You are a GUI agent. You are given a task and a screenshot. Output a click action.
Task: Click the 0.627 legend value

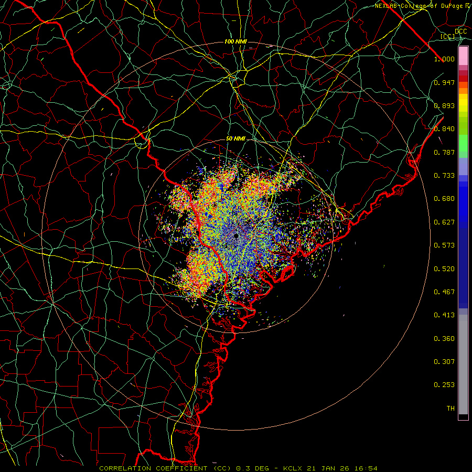pyautogui.click(x=444, y=222)
